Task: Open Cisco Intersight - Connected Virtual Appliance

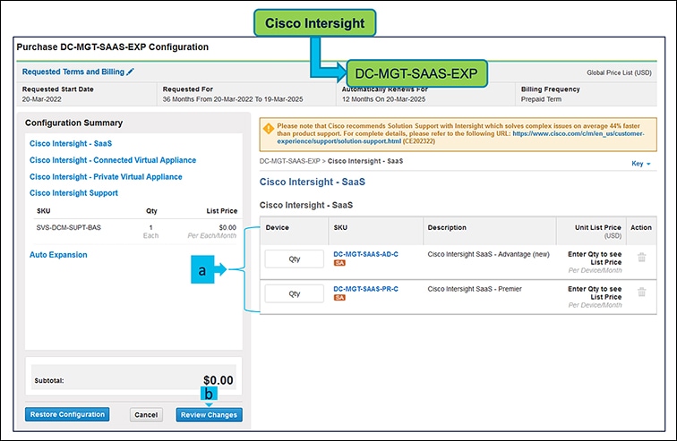Action: click(113, 160)
